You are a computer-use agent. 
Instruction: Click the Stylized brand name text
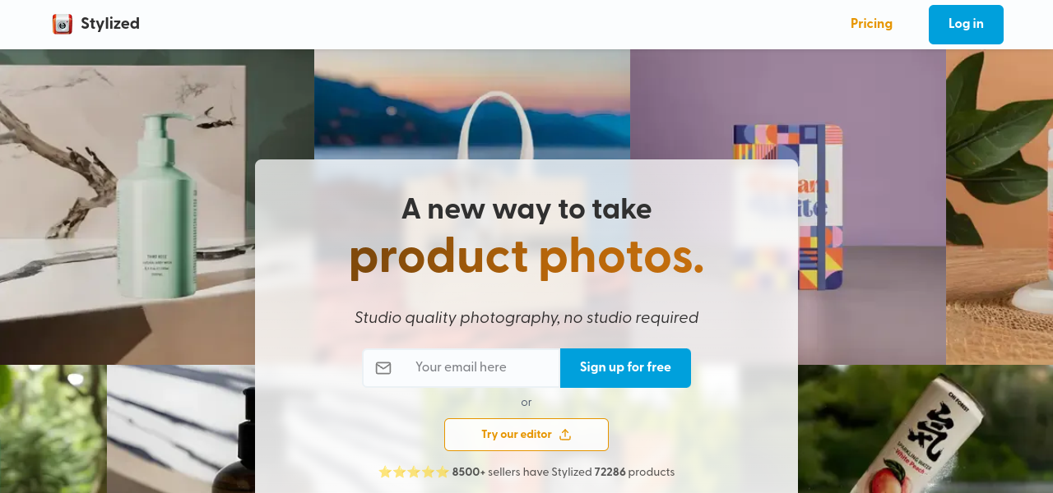pos(110,24)
